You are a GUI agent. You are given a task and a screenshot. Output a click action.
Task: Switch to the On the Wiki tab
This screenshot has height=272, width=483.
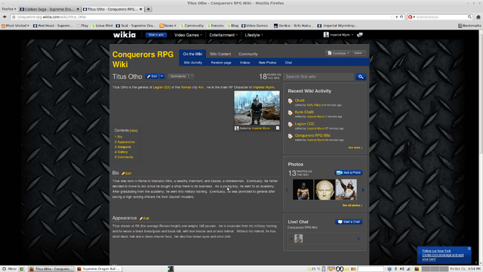click(192, 54)
